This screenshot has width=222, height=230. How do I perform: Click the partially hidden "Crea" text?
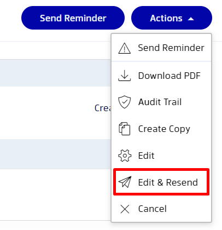(x=103, y=108)
